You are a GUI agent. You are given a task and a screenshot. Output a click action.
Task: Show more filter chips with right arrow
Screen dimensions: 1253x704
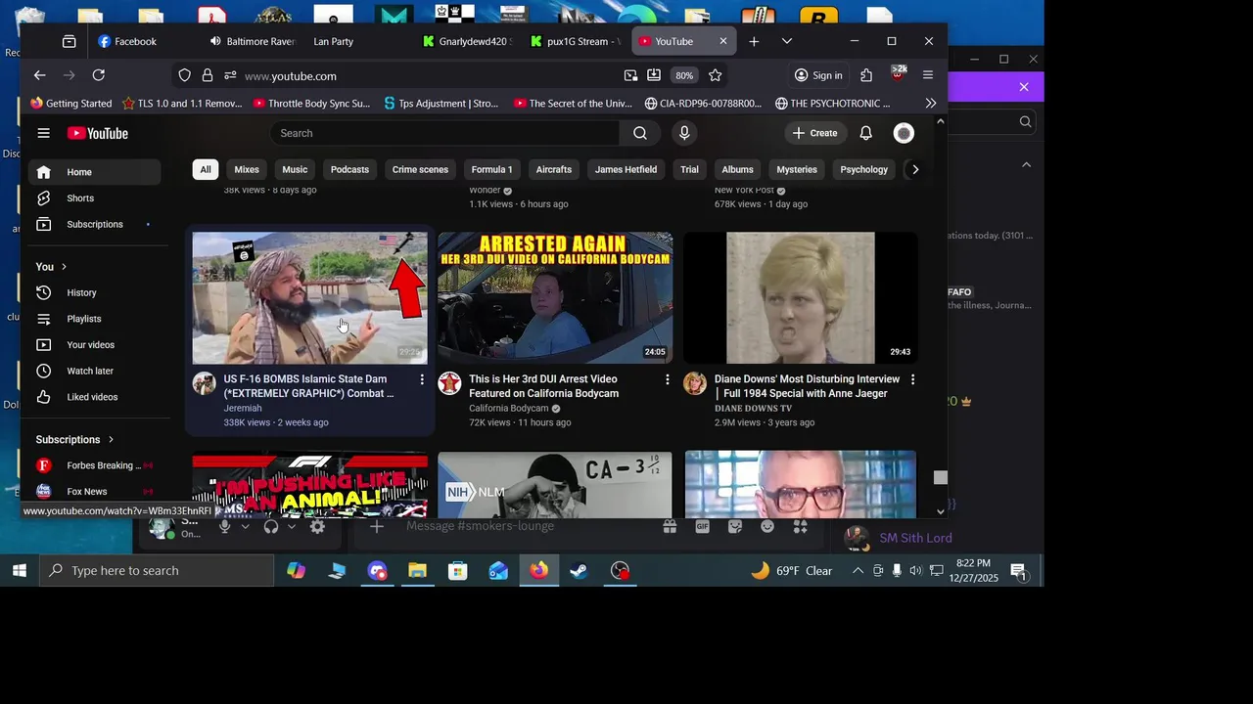point(915,169)
